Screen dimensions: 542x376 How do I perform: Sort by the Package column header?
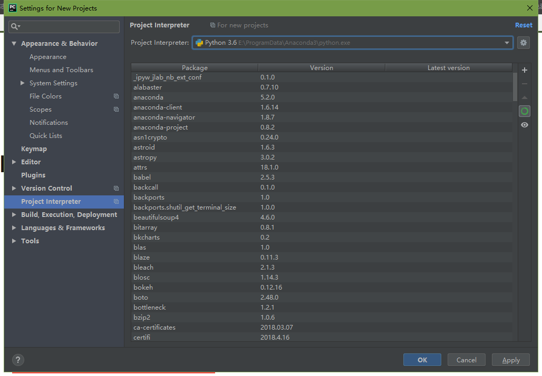pyautogui.click(x=195, y=68)
